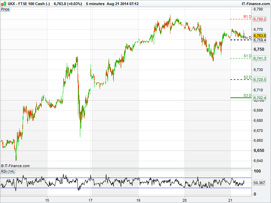Click the yellow current price tag 6,763.8
This screenshot has height=203, width=271.
[260, 36]
